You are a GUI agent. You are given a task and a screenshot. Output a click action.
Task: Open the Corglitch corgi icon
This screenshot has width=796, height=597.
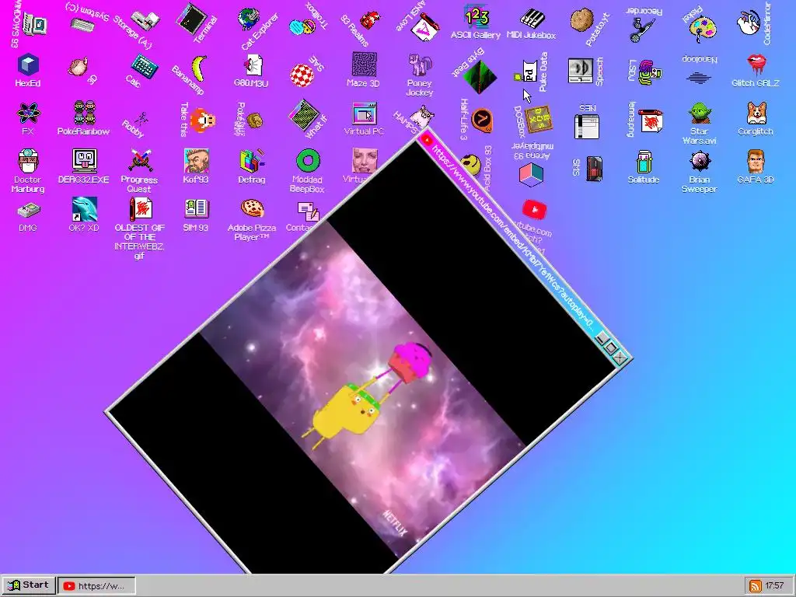[x=756, y=113]
